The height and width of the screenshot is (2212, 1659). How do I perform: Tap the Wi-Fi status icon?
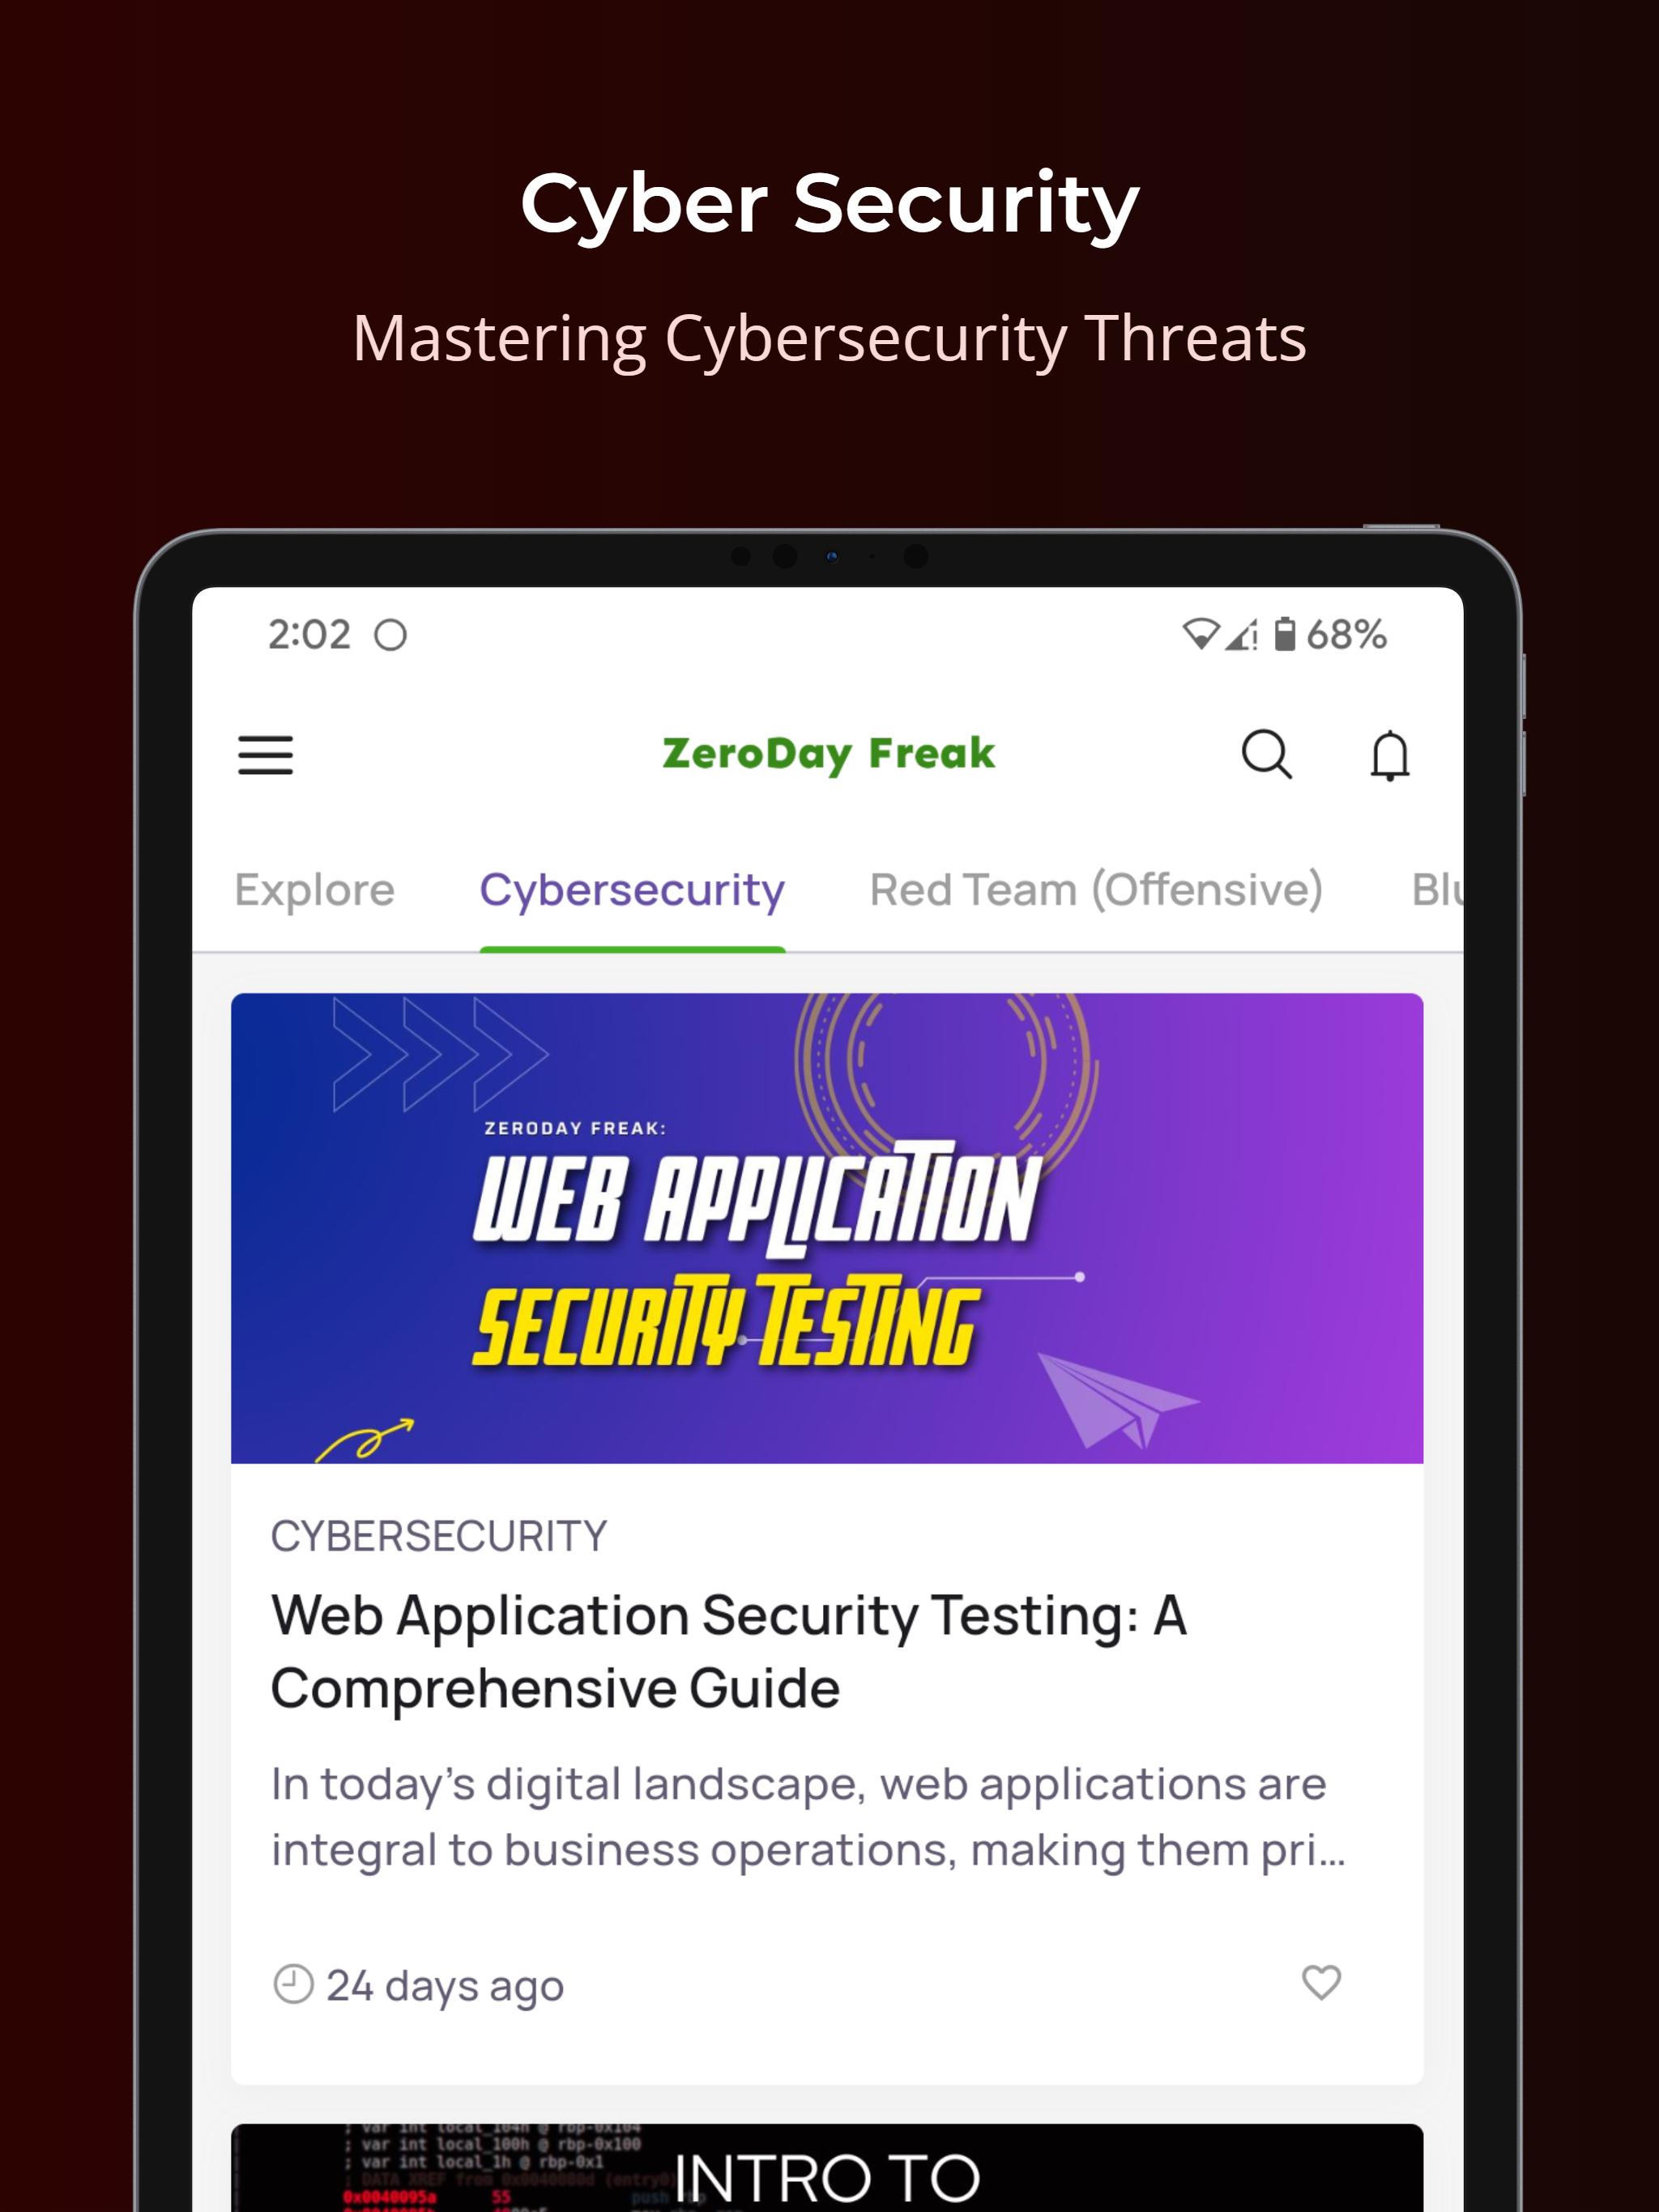click(1201, 634)
